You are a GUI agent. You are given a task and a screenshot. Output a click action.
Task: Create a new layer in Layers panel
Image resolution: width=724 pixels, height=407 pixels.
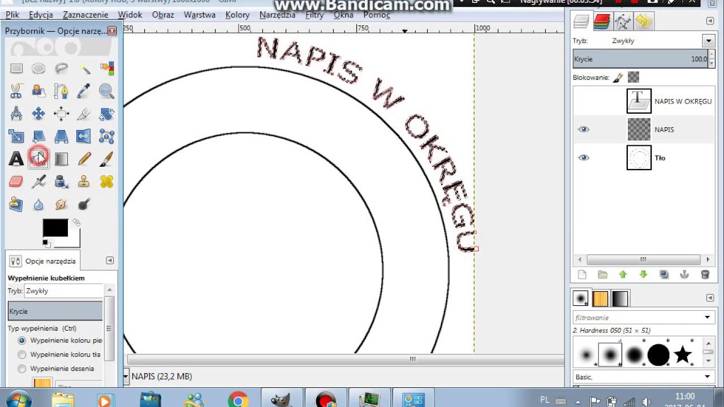tap(582, 275)
